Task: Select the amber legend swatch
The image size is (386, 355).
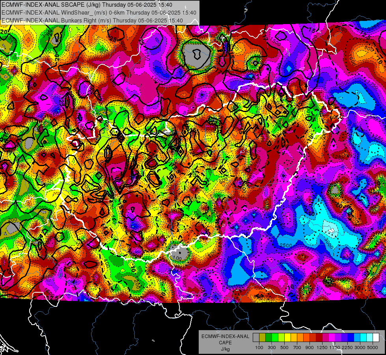Action: (294, 338)
